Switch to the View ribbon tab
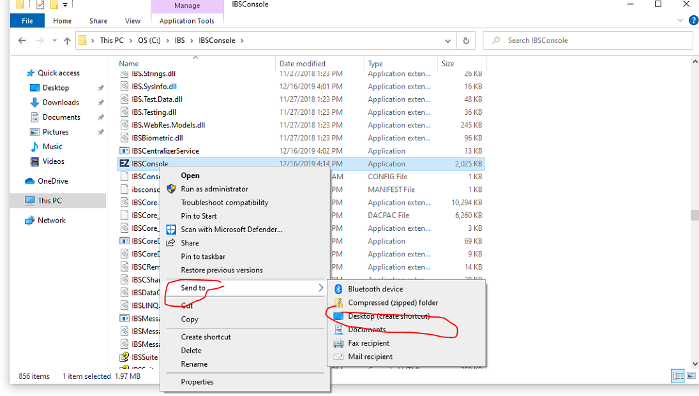 click(x=132, y=20)
